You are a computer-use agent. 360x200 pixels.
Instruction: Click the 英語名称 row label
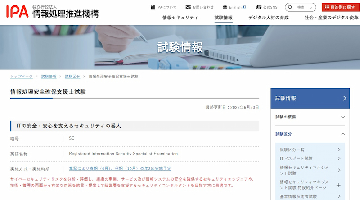point(19,154)
